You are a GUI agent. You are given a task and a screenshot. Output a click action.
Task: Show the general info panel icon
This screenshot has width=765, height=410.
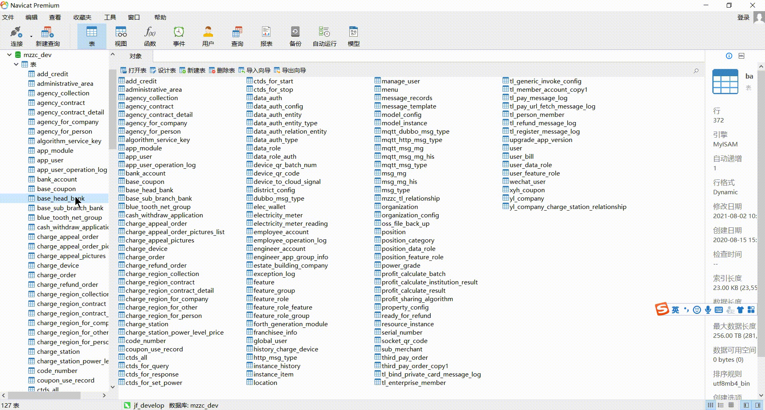coord(729,56)
